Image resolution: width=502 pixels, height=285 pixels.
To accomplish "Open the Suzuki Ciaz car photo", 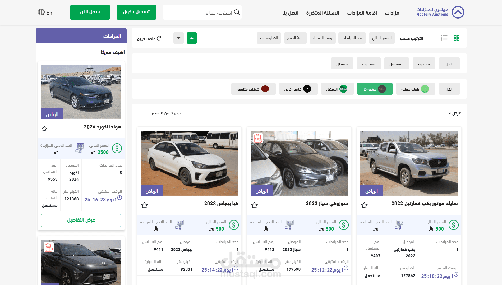I will [299, 163].
